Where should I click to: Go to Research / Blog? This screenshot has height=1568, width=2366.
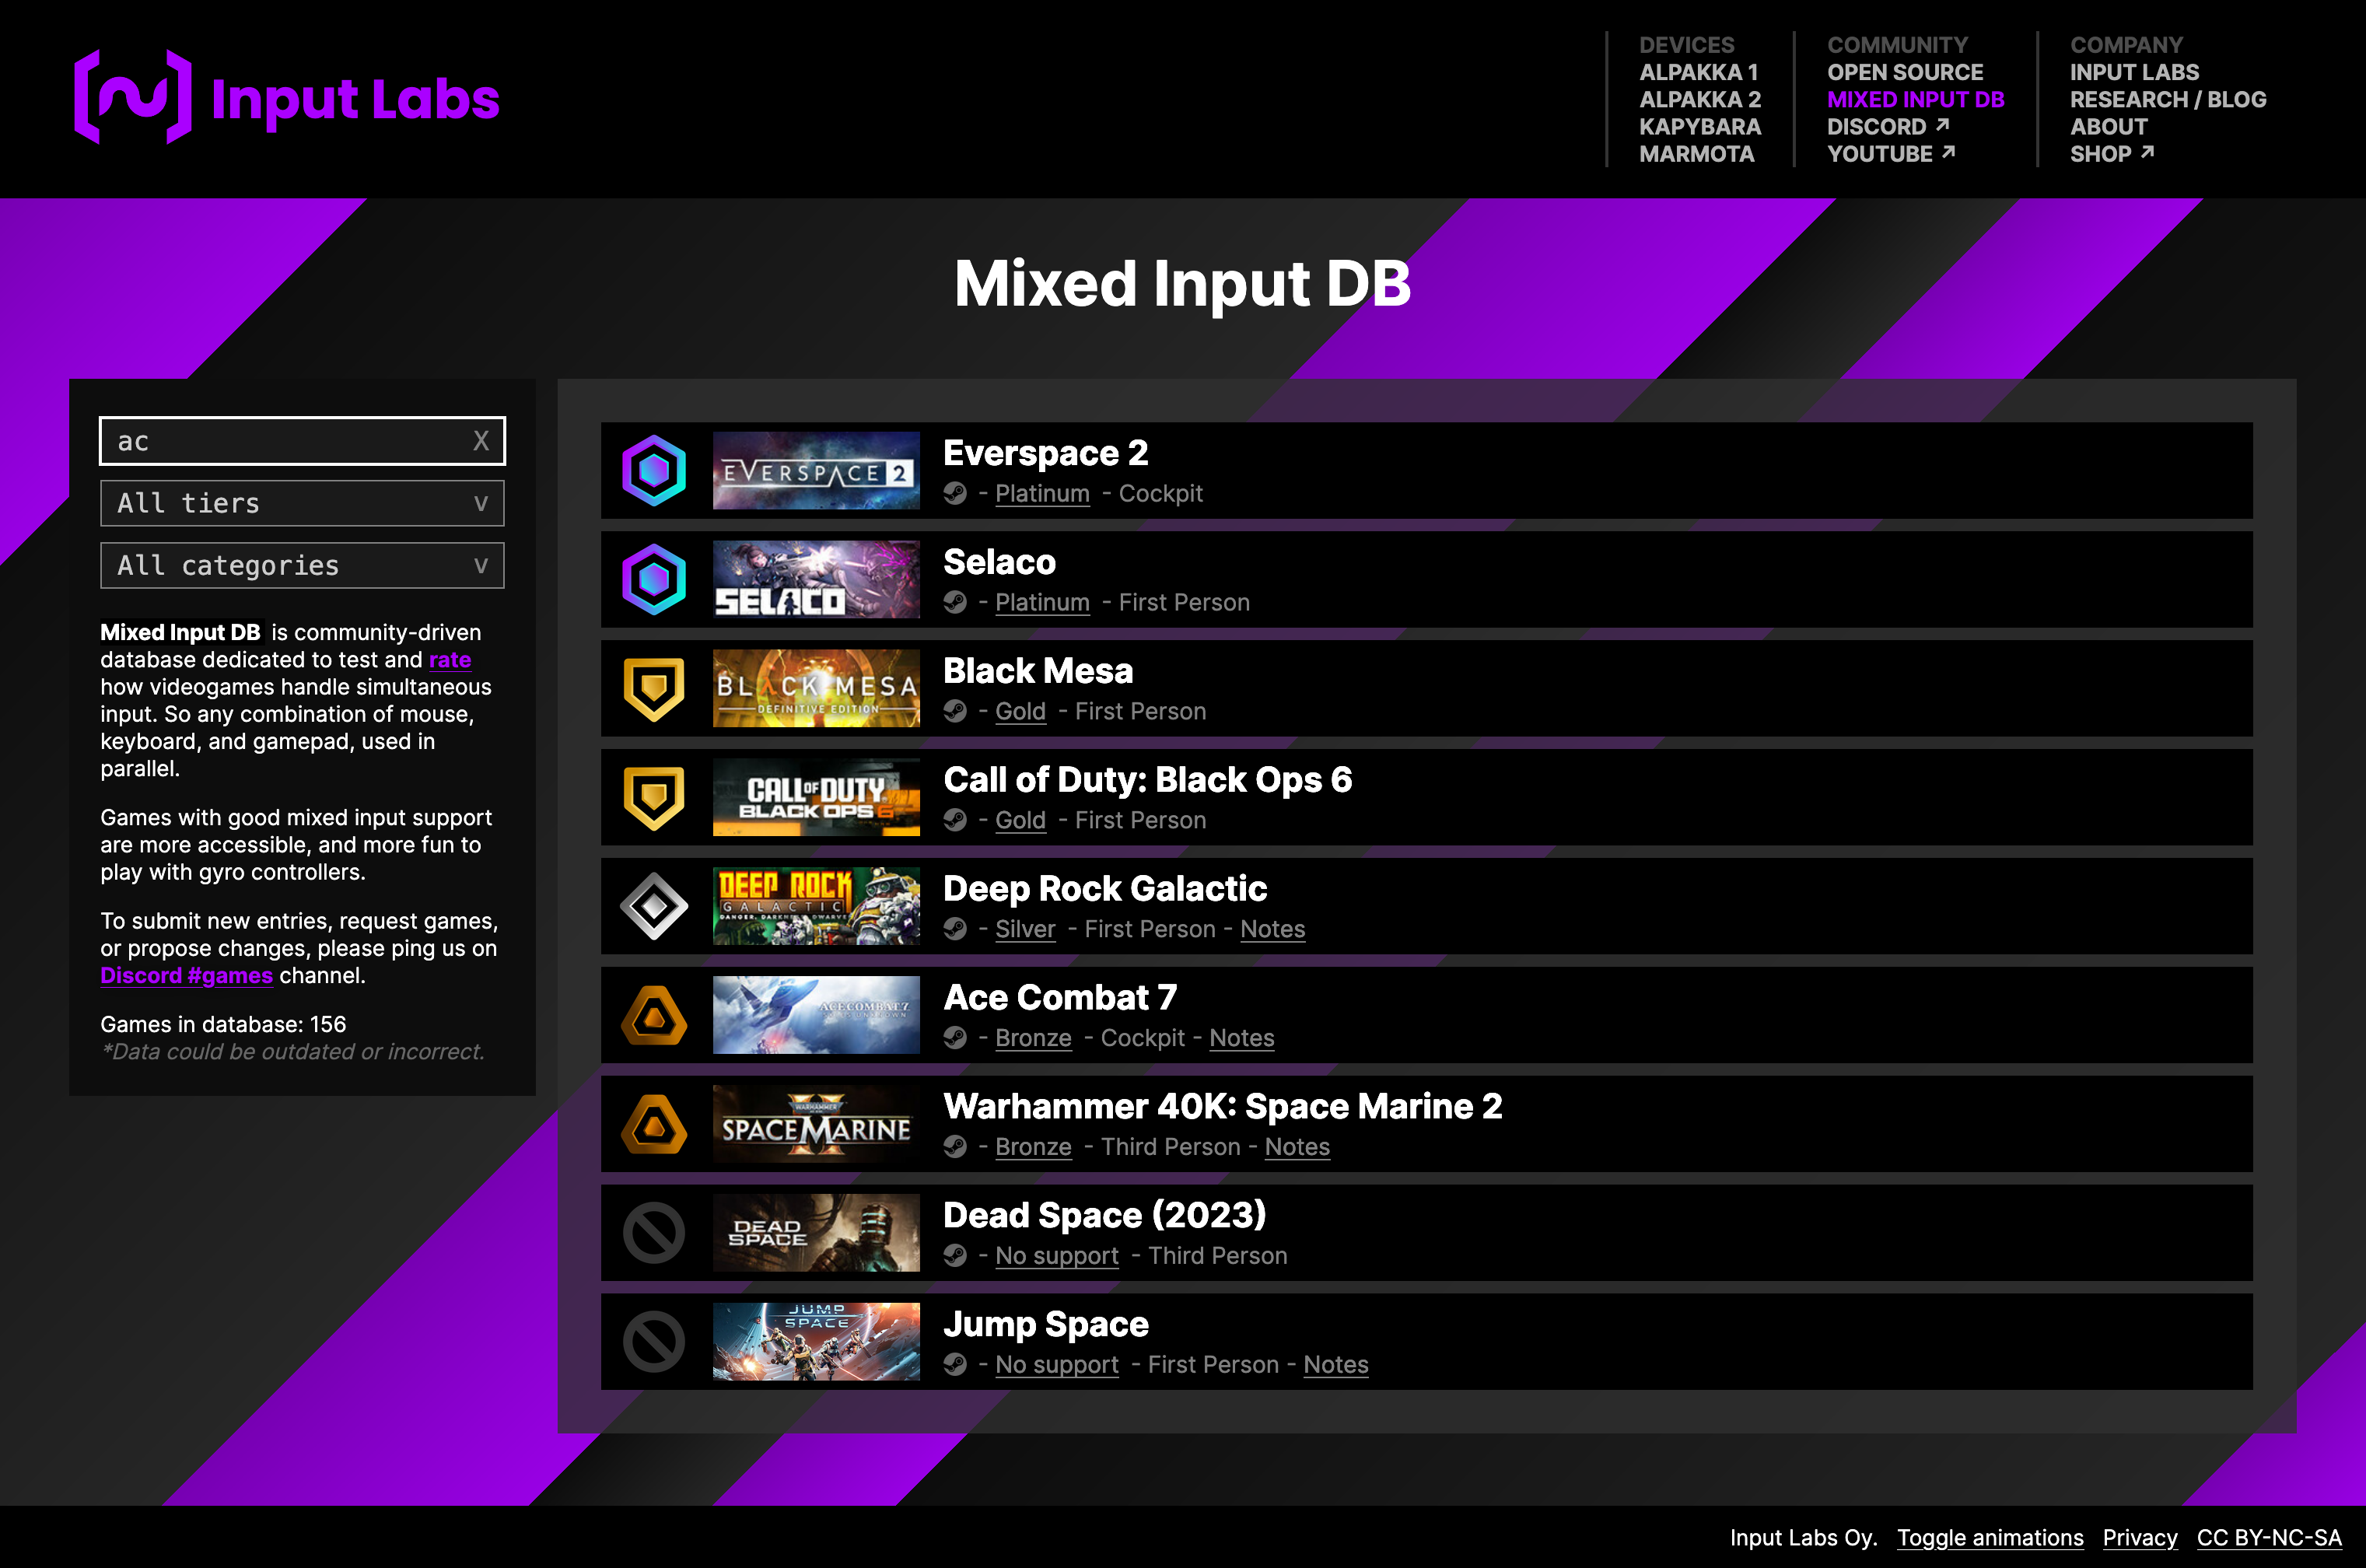point(2168,99)
